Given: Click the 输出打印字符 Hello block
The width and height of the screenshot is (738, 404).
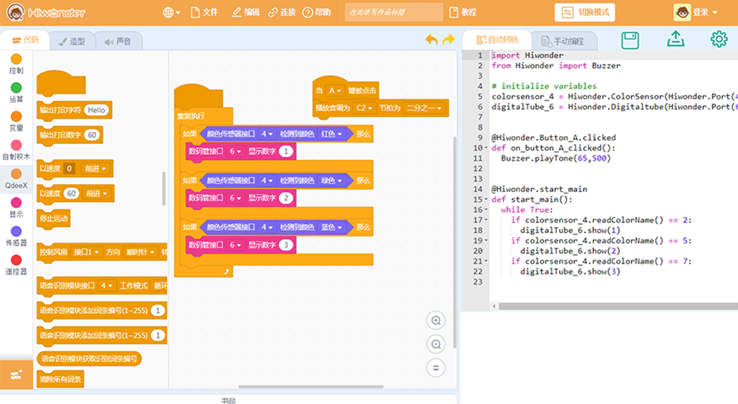Looking at the screenshot, I should (x=74, y=110).
